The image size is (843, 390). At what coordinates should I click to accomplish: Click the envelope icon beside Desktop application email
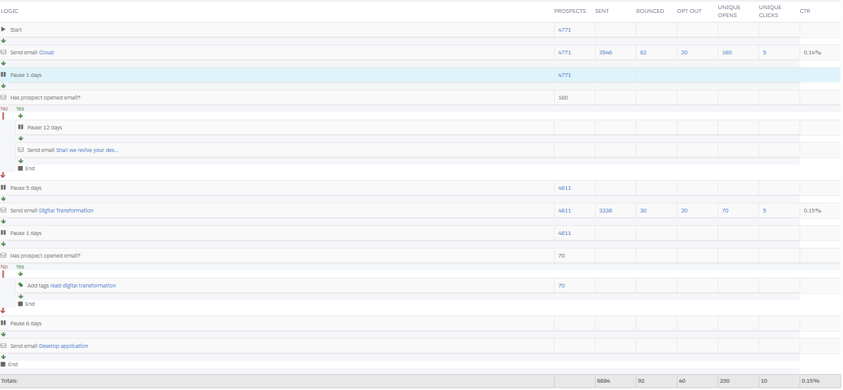coord(4,346)
